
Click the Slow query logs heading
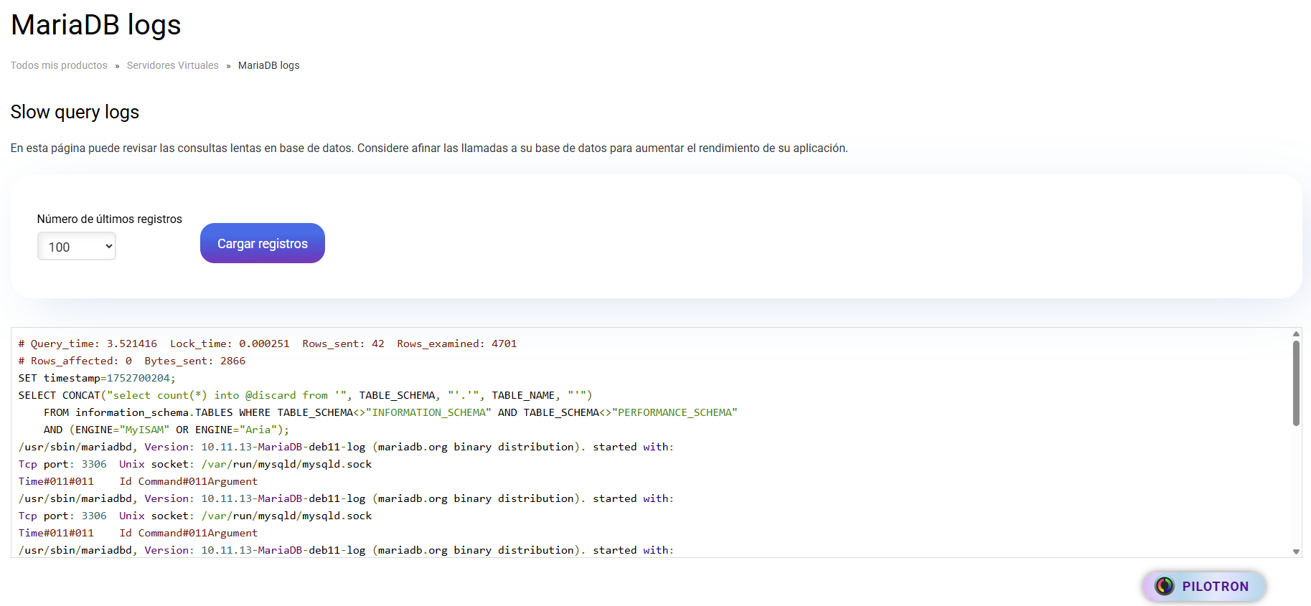[x=75, y=112]
